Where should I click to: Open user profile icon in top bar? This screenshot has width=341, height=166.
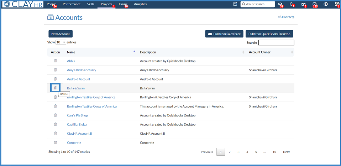[x=337, y=4]
